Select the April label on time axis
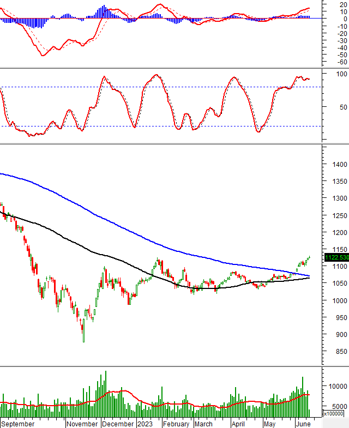This screenshot has width=349, height=428. pos(238,424)
